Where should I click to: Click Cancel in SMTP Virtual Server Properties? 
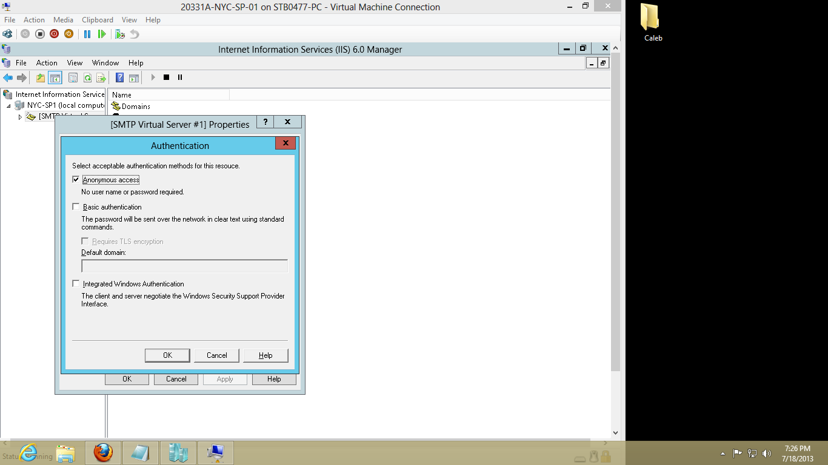[176, 379]
